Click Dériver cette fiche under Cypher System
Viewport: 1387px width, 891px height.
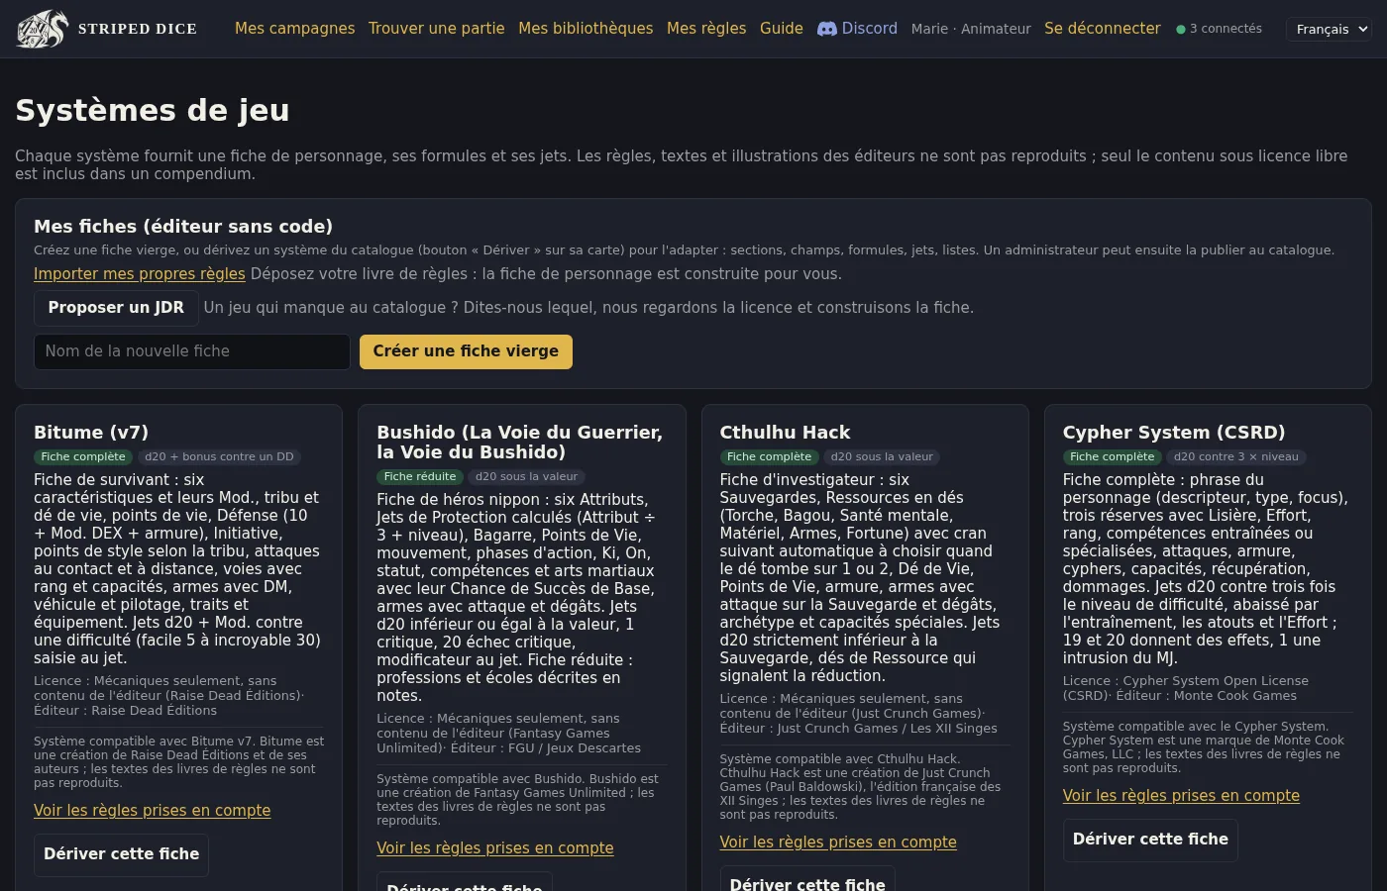1150,840
